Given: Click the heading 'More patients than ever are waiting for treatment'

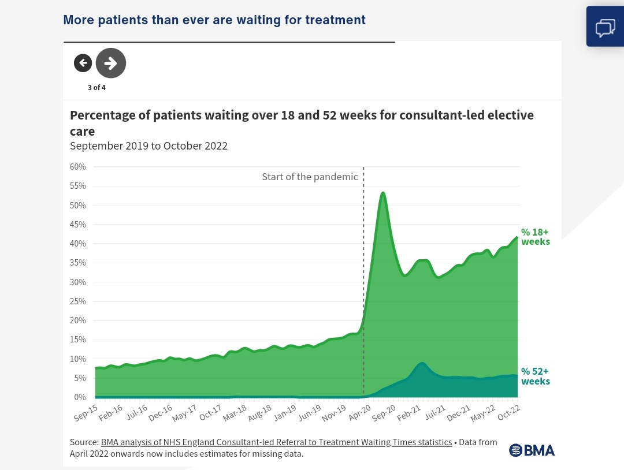Looking at the screenshot, I should pyautogui.click(x=214, y=20).
